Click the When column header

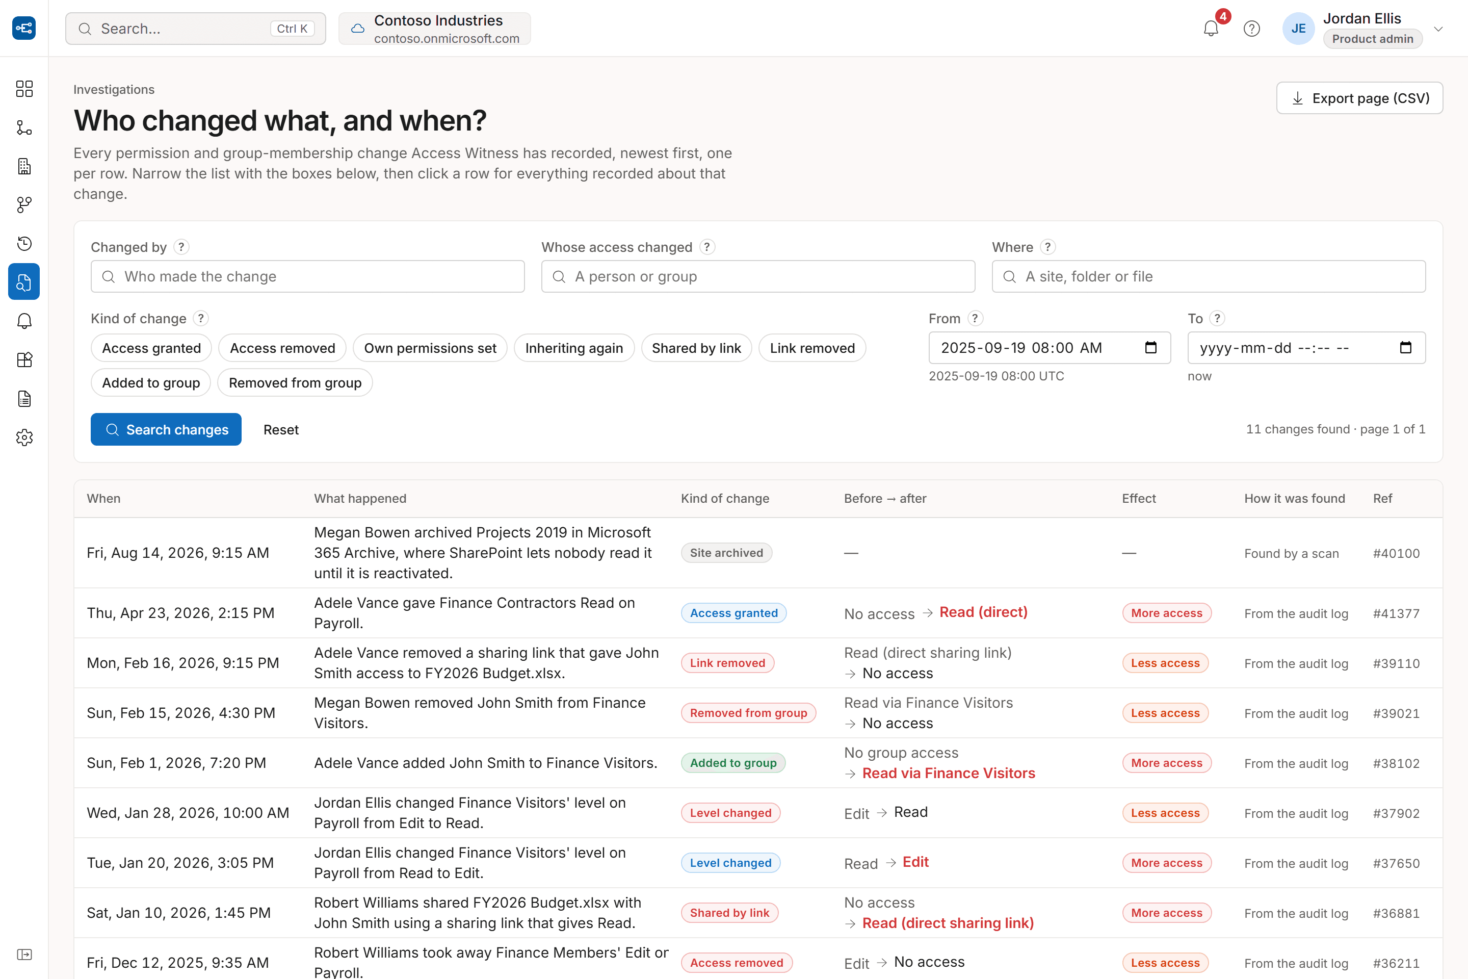103,498
